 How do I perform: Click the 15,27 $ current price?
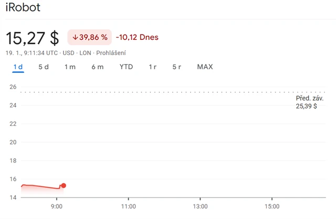(x=33, y=38)
